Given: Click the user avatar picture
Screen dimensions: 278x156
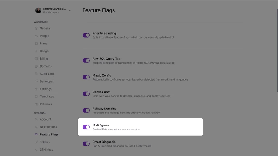Looking at the screenshot, I should 38,10.
